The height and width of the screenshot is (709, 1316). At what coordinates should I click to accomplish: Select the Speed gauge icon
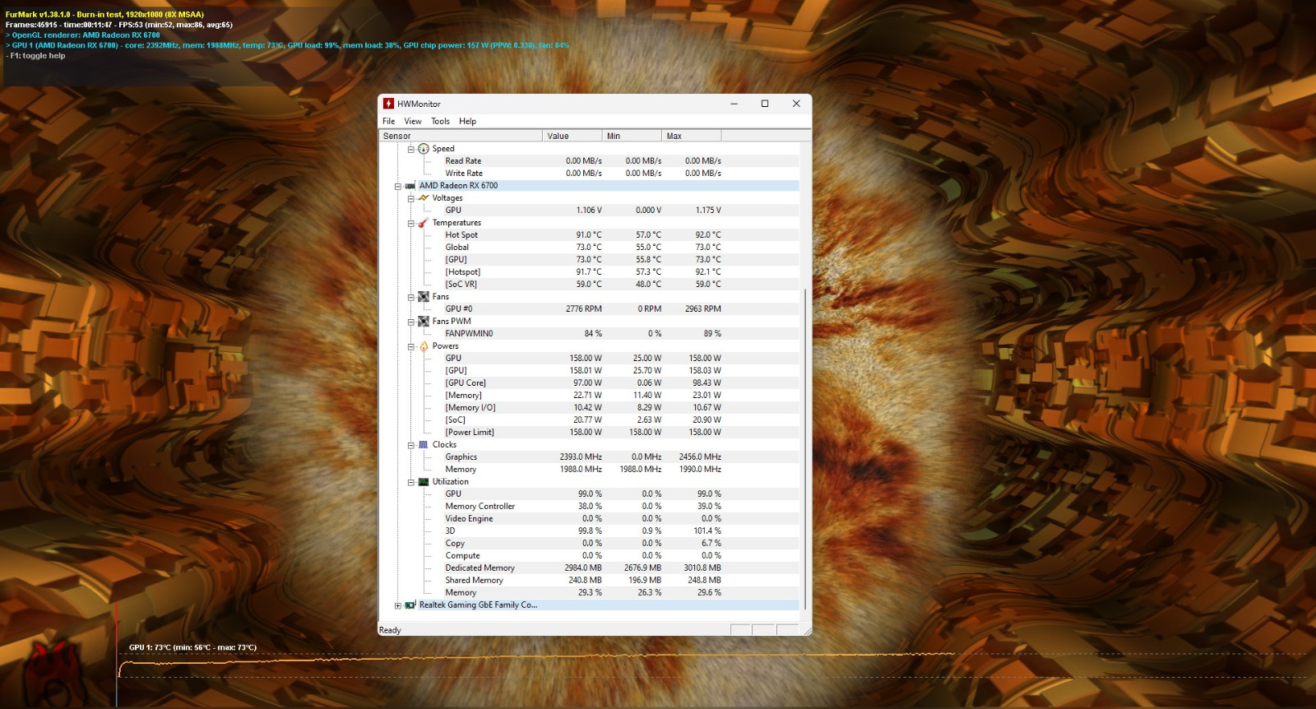tap(424, 149)
